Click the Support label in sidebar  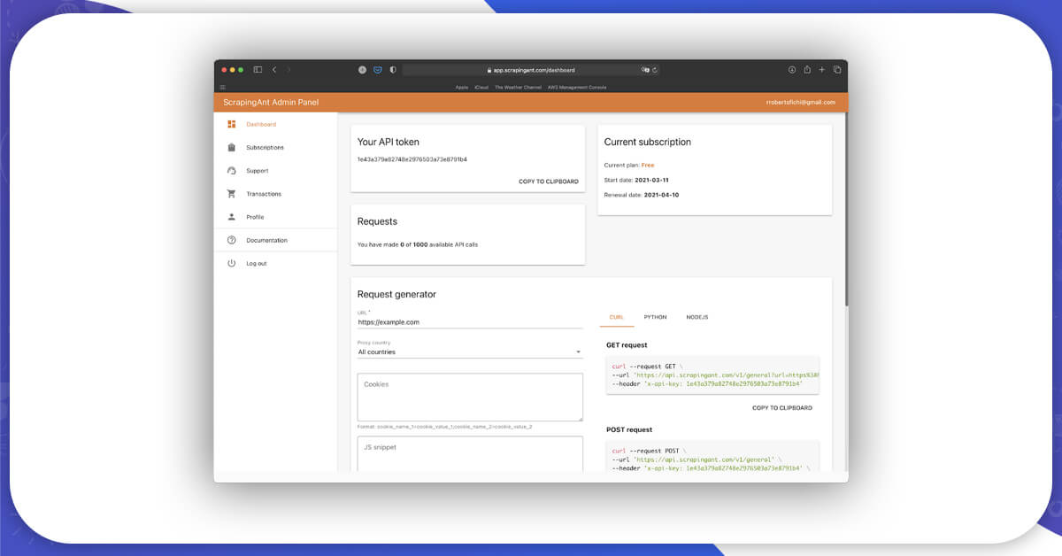point(258,171)
